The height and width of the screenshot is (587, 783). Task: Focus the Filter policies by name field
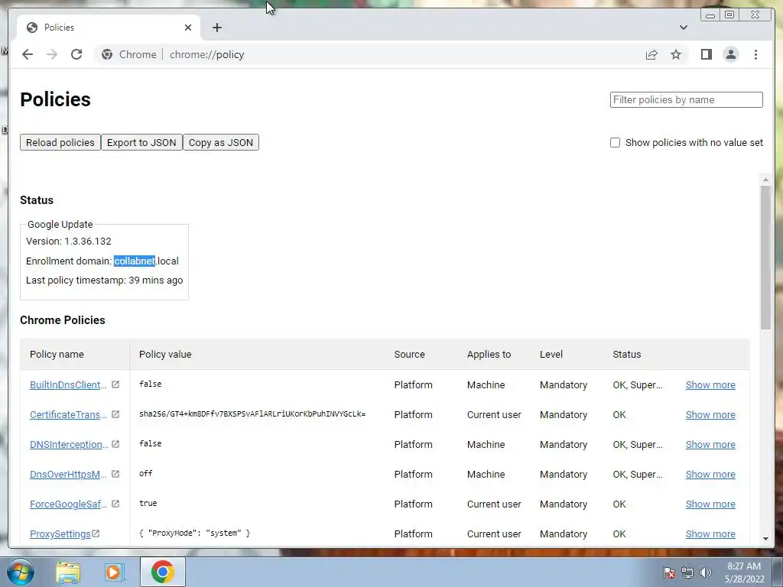[686, 100]
